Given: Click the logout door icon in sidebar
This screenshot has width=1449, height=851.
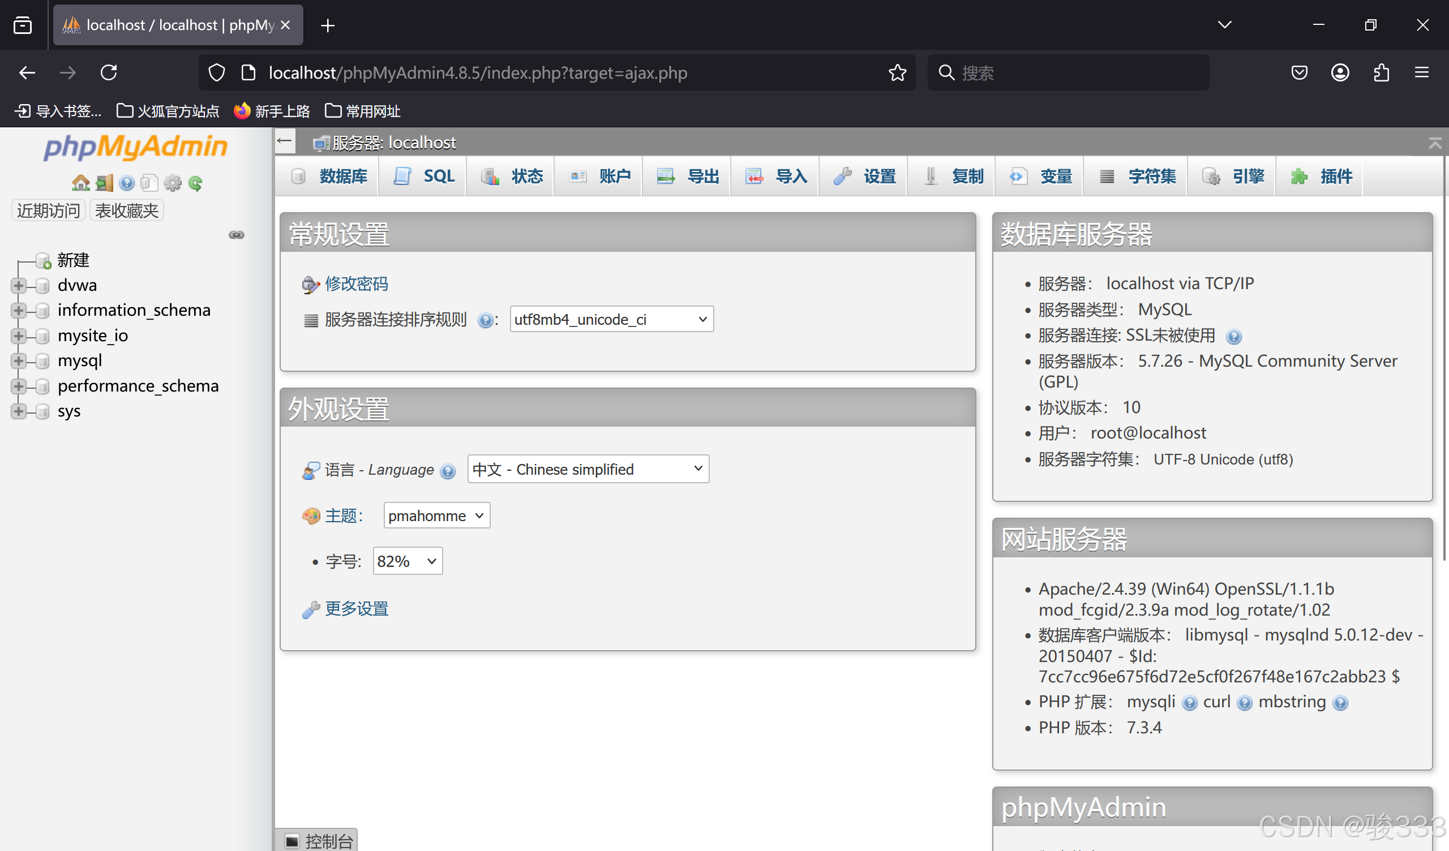Looking at the screenshot, I should click(x=104, y=183).
